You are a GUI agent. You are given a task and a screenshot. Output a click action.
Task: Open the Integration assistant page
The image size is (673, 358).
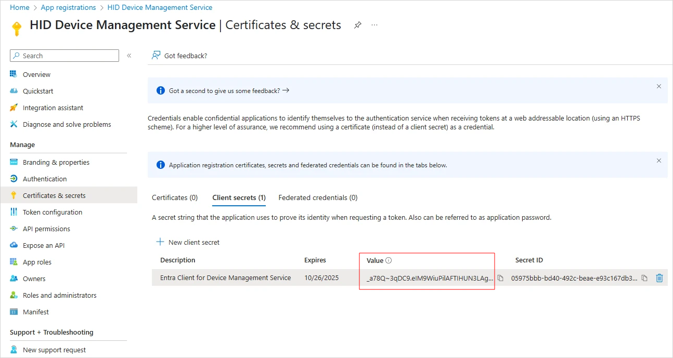coord(53,108)
